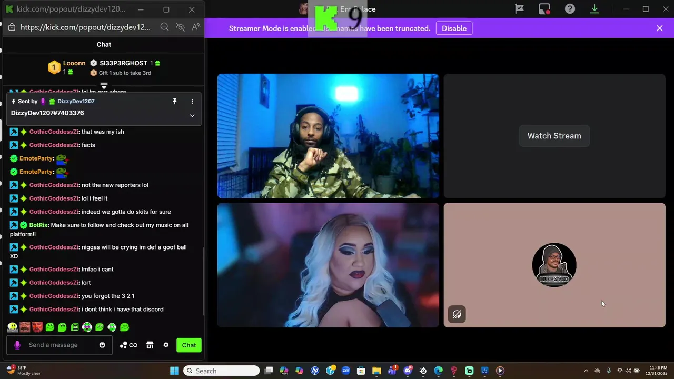The height and width of the screenshot is (379, 674).
Task: Open DizzyDev1207 profile in pinned message
Action: 76,101
